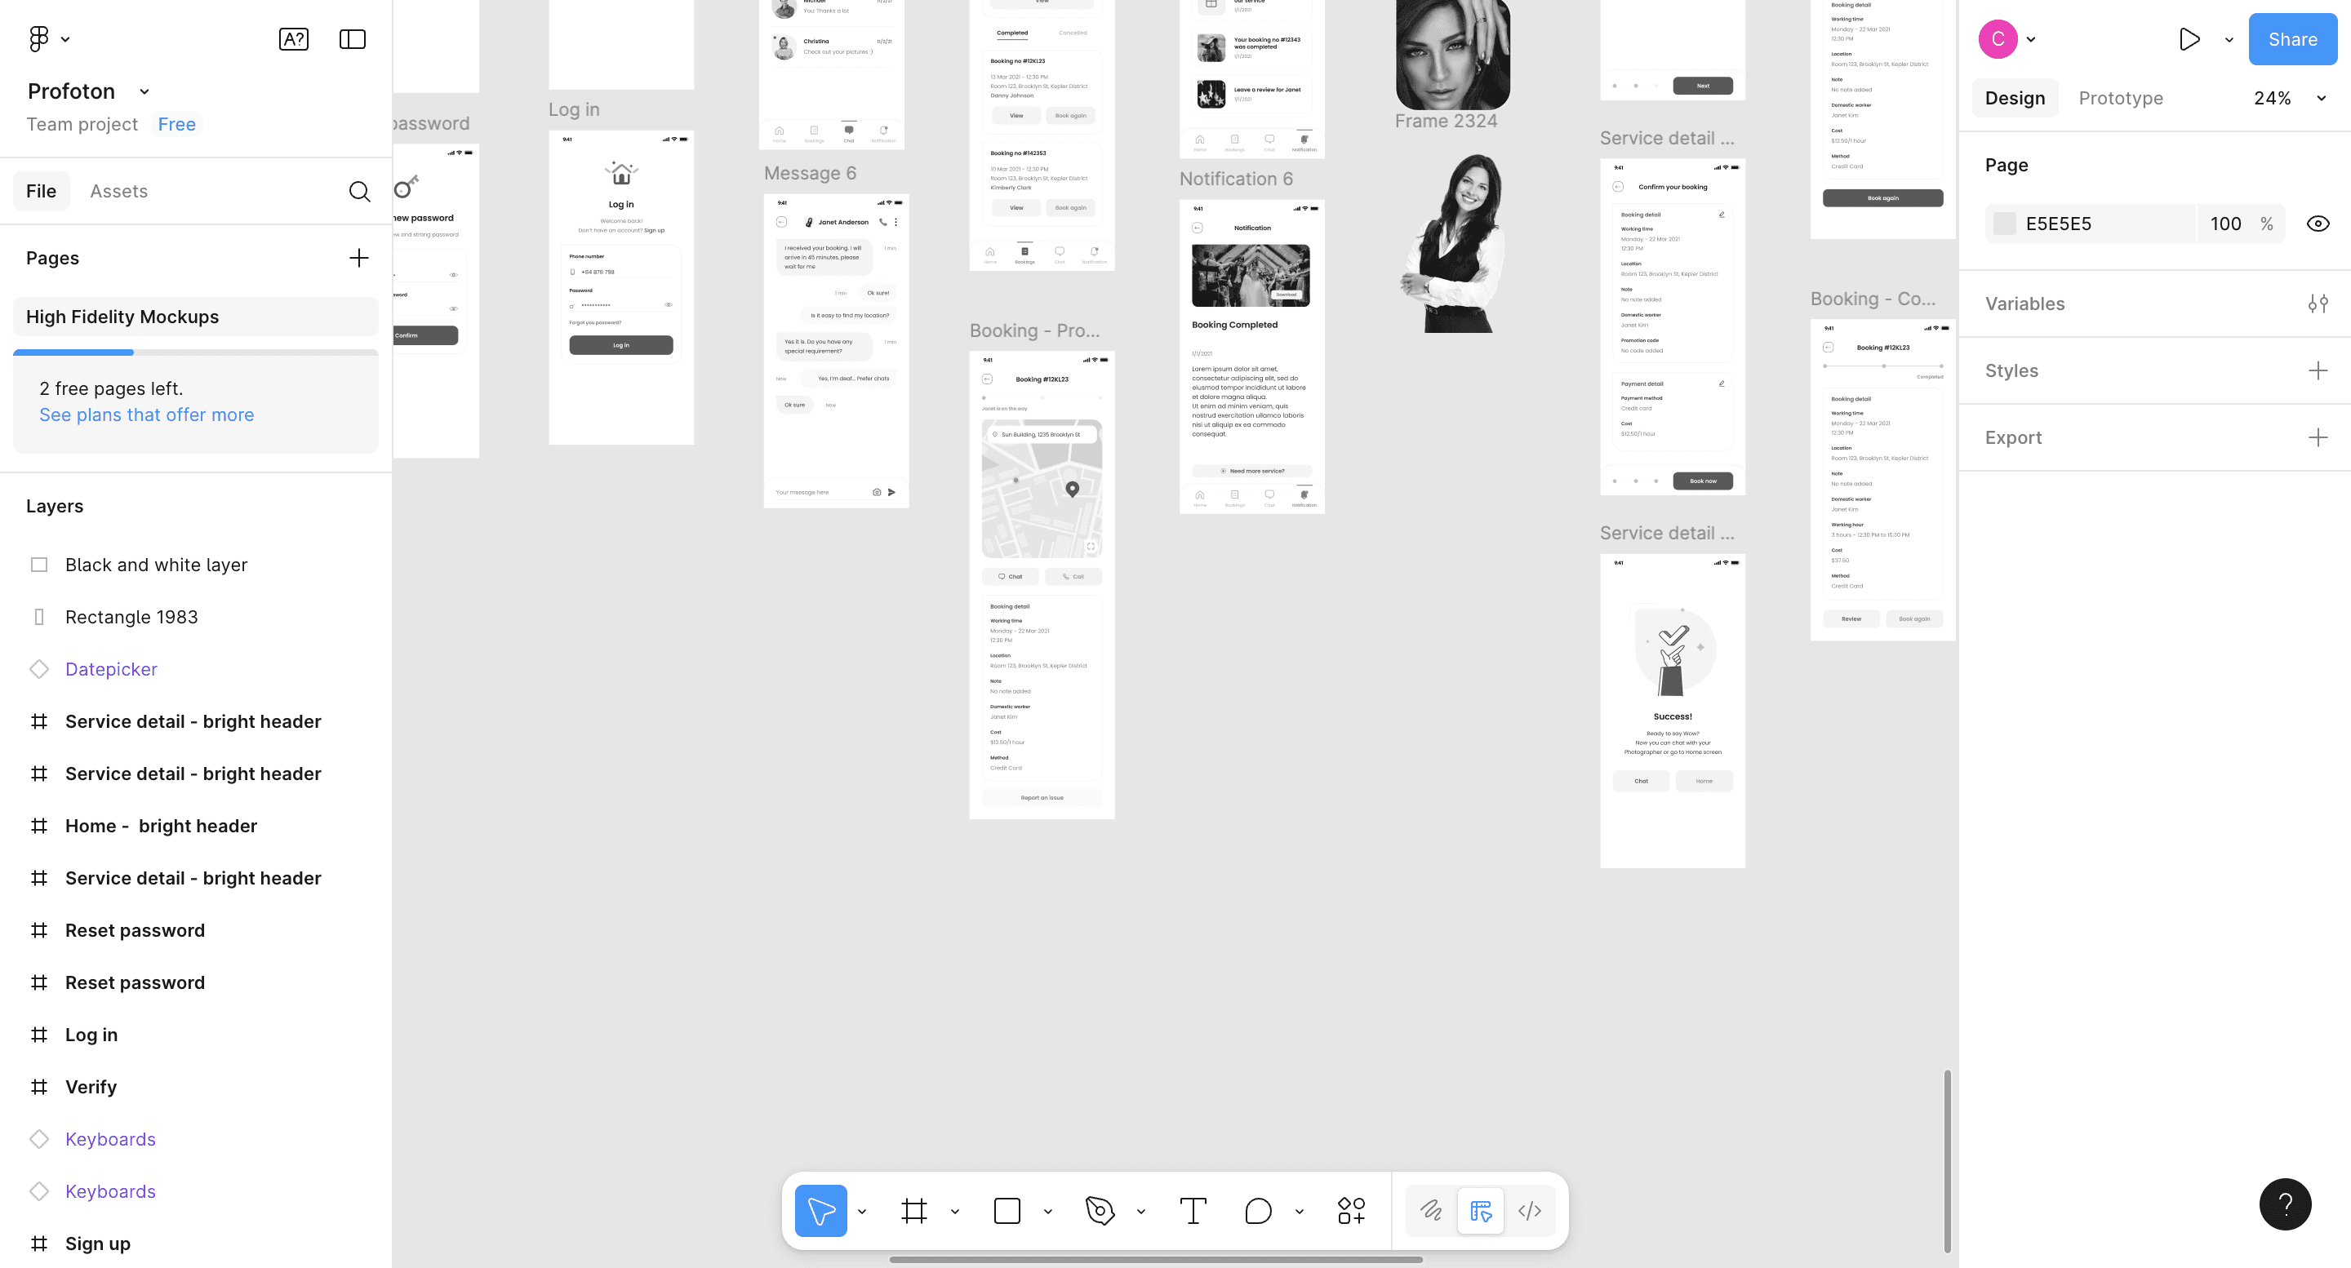Switch to the Prototype tab

[x=2120, y=99]
